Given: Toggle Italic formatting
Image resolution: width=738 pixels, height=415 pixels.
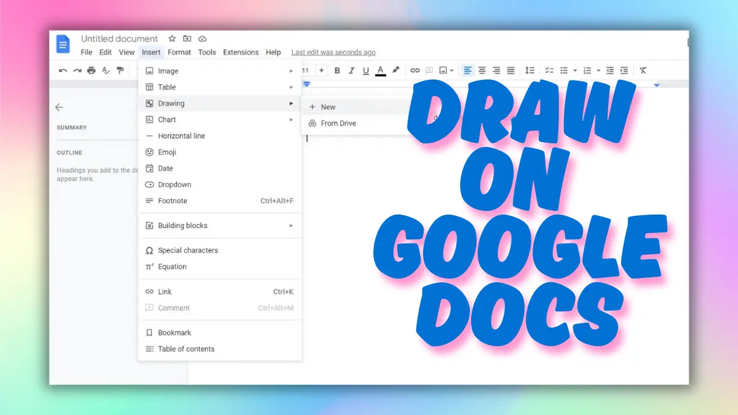Looking at the screenshot, I should click(x=352, y=71).
